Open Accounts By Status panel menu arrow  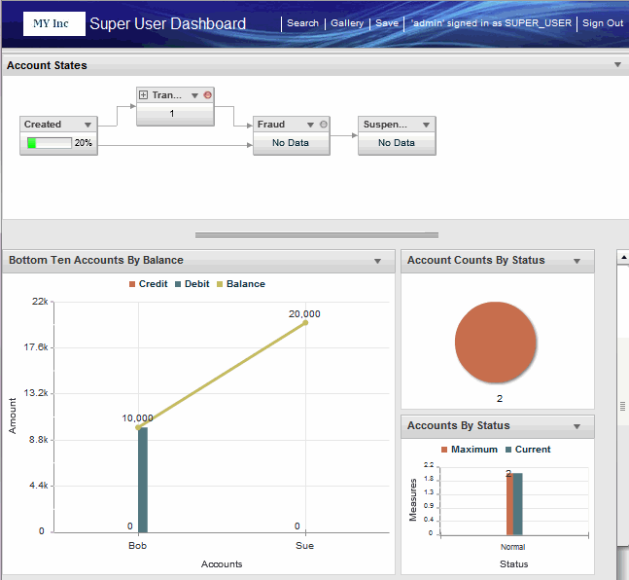577,426
